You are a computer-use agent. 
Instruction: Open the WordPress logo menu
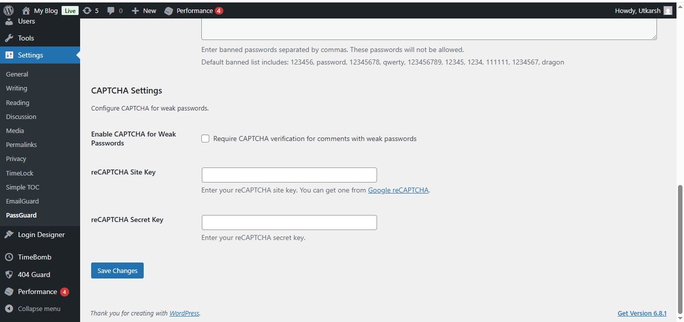(9, 10)
